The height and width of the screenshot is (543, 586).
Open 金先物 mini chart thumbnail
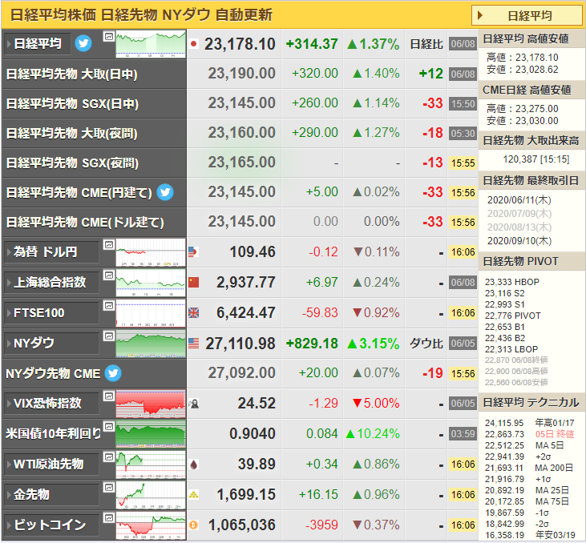tap(151, 495)
